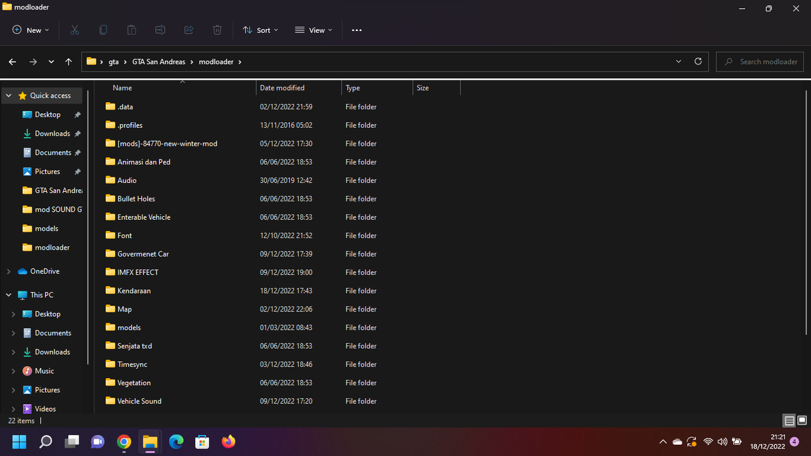Go up one folder level arrow
811x456 pixels.
click(68, 61)
